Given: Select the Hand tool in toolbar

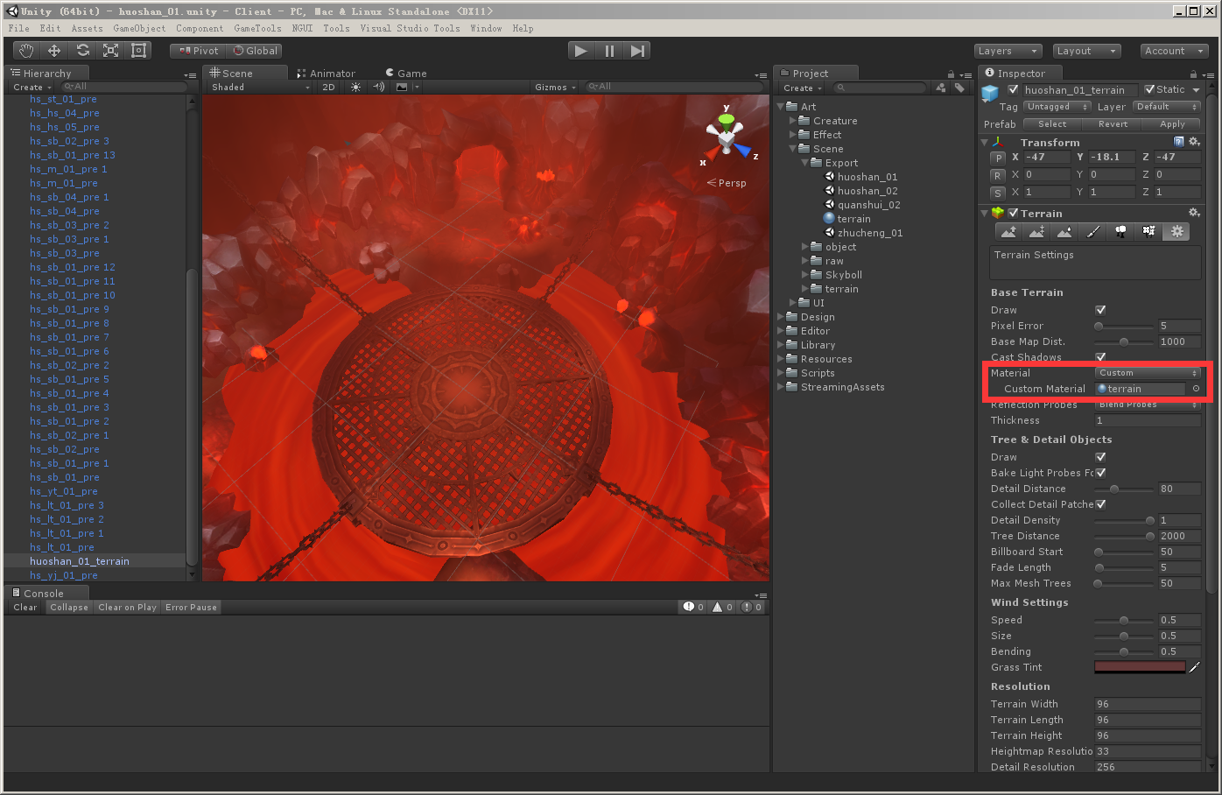Looking at the screenshot, I should (x=26, y=51).
